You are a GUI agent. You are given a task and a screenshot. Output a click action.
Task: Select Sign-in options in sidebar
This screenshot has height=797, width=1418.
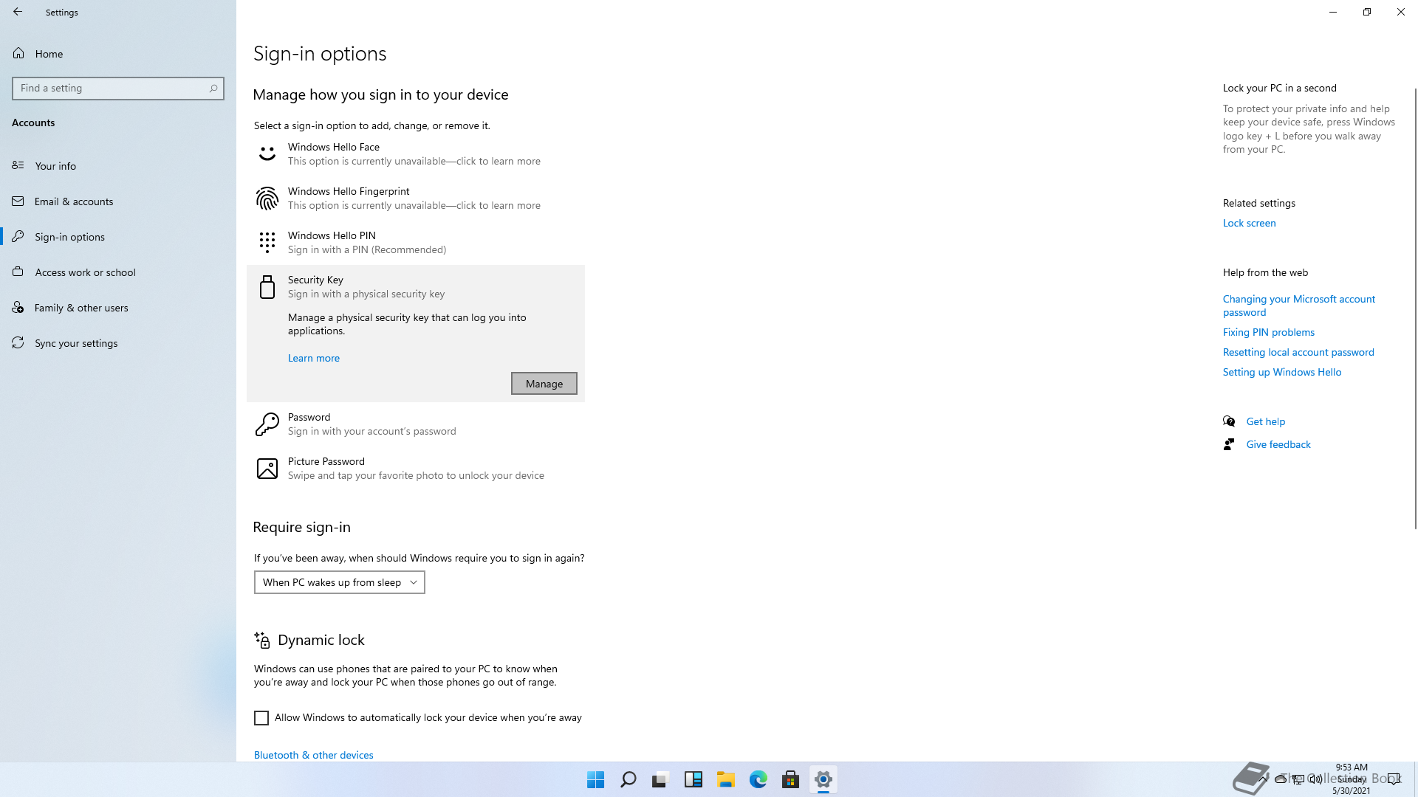(118, 236)
